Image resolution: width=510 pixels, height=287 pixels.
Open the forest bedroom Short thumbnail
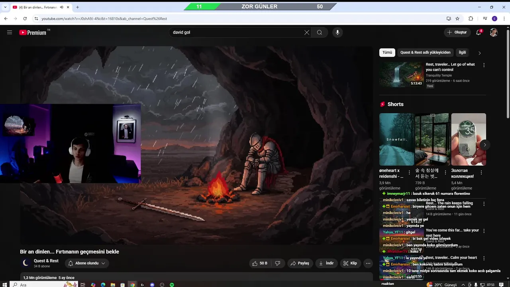(432, 139)
